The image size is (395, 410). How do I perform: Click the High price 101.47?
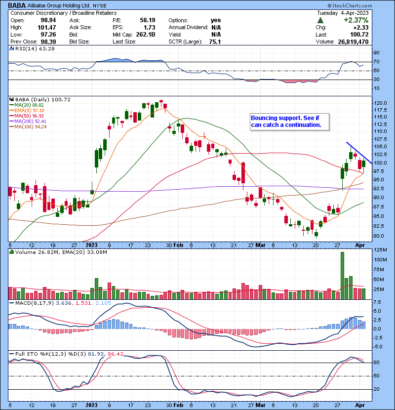(x=47, y=27)
